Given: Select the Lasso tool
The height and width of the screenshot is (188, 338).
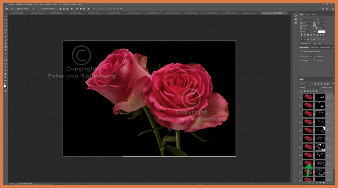Looking at the screenshot, I should pyautogui.click(x=5, y=27).
